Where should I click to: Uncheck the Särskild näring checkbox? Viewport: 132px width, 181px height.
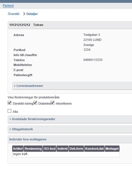pos(10,103)
